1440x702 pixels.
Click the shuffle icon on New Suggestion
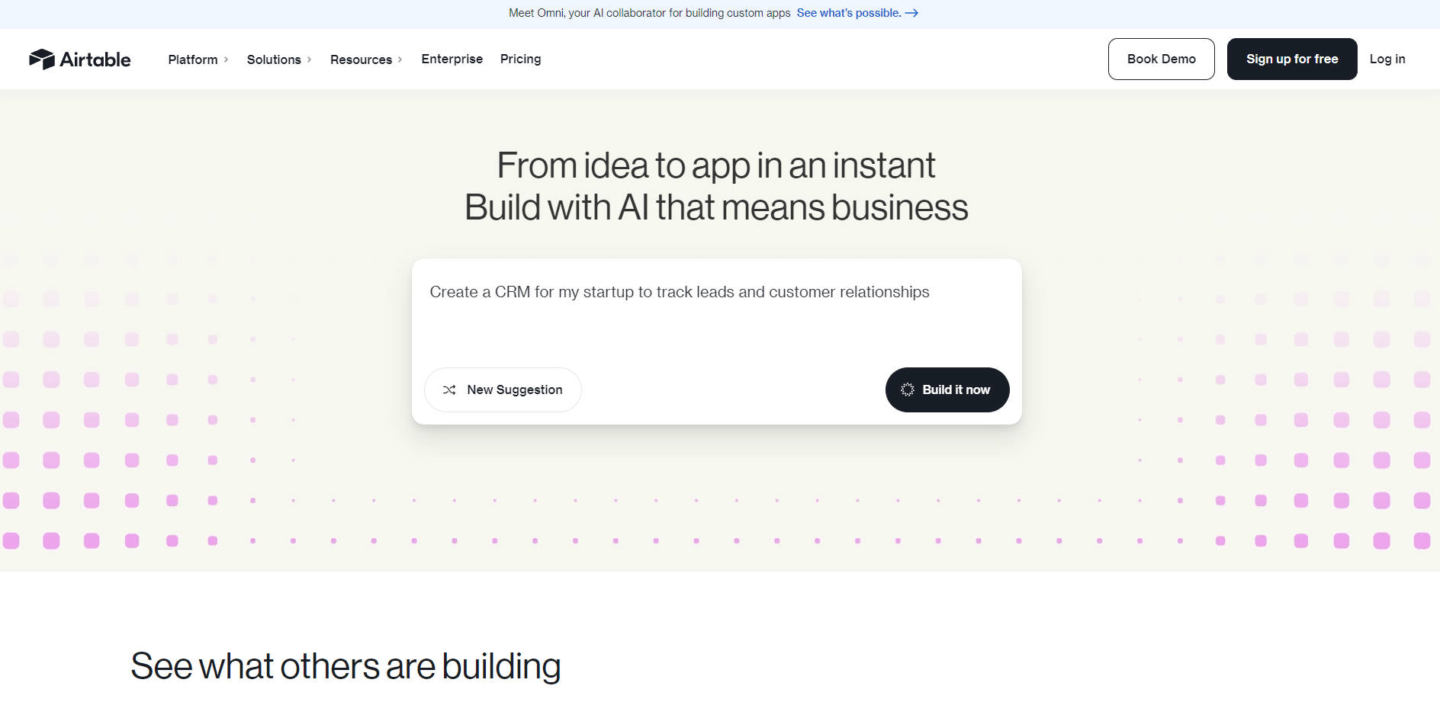pos(450,389)
